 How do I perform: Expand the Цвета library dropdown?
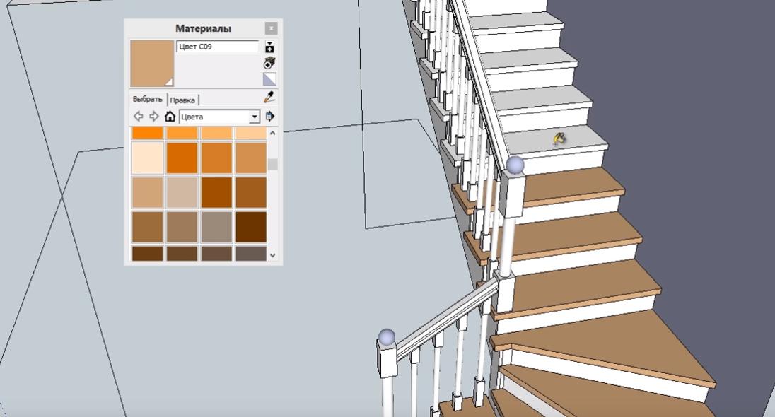255,117
